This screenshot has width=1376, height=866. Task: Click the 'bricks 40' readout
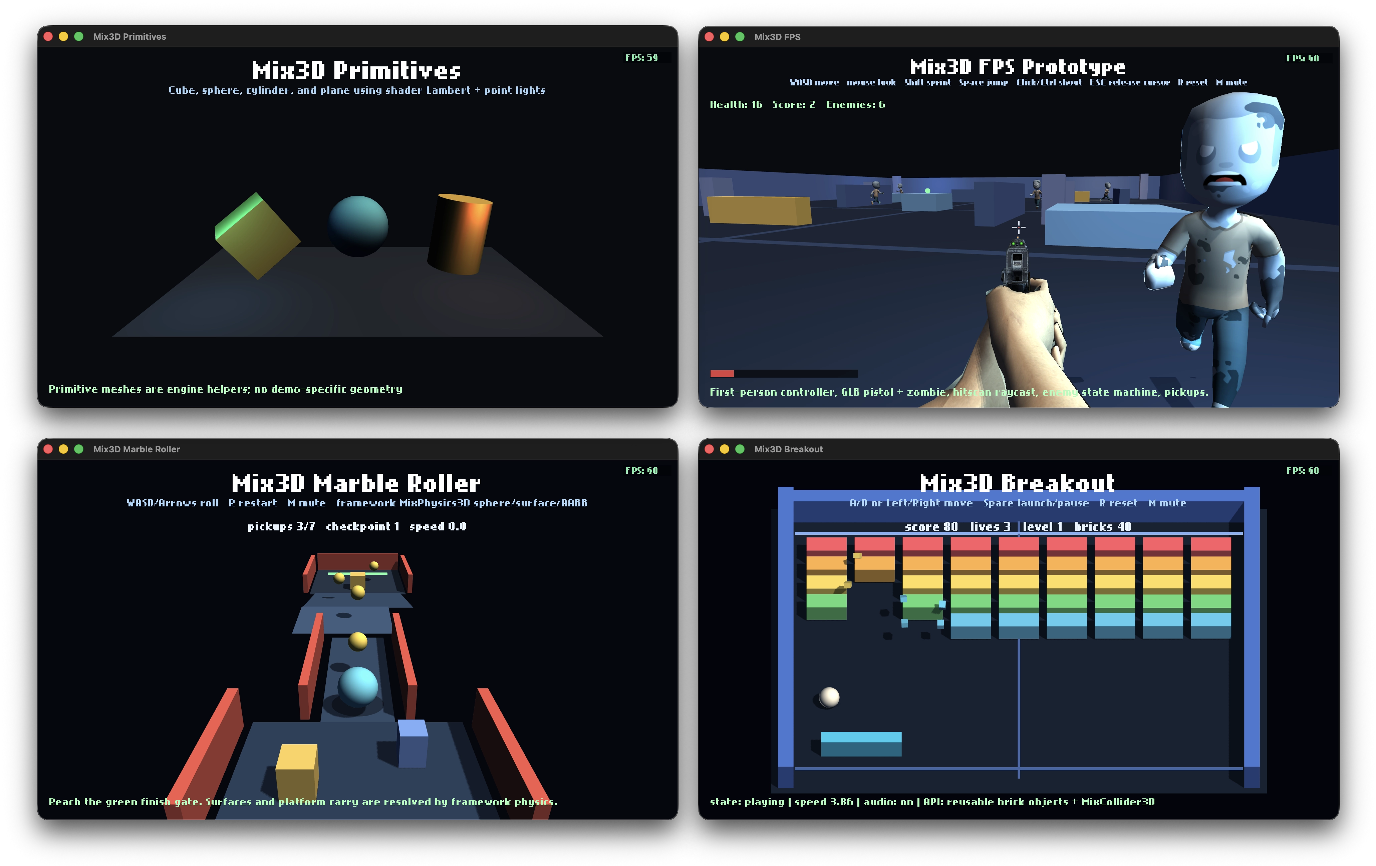coord(1102,527)
